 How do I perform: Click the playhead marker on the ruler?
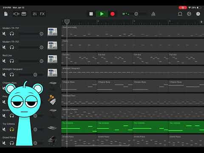click(x=67, y=22)
